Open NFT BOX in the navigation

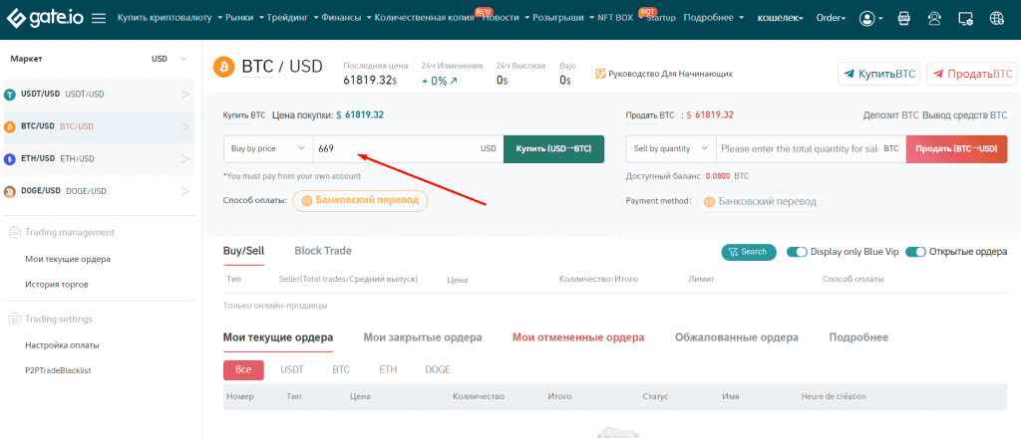[614, 18]
